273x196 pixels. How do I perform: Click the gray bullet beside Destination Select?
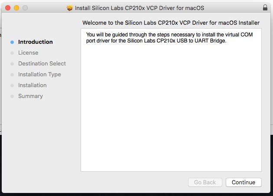(12, 64)
